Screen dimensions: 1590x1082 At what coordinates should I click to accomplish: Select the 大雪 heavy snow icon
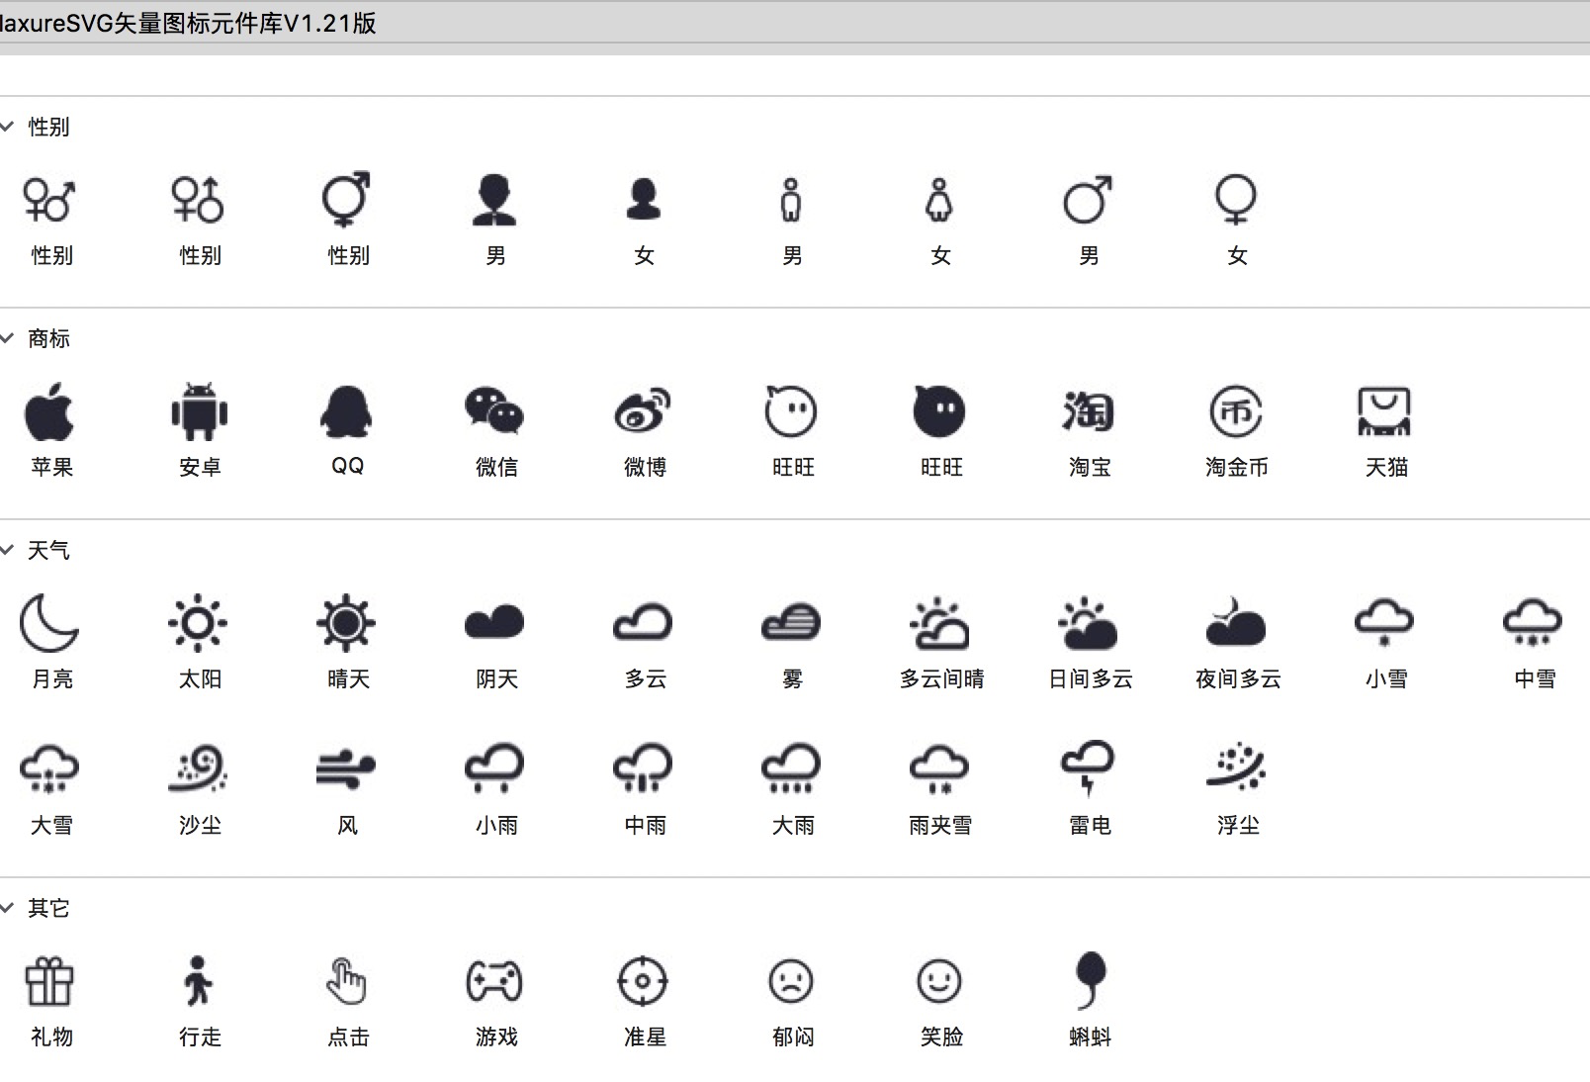click(49, 769)
